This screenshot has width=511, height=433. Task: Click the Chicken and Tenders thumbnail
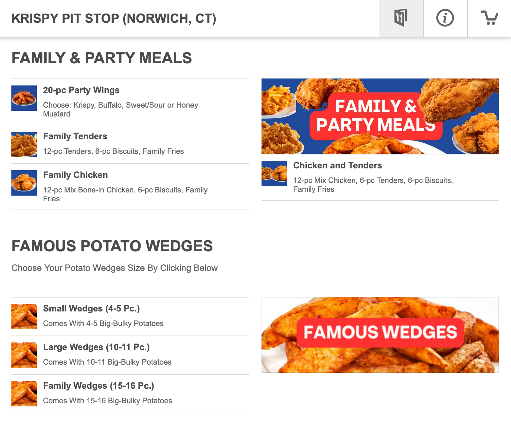coord(274,173)
